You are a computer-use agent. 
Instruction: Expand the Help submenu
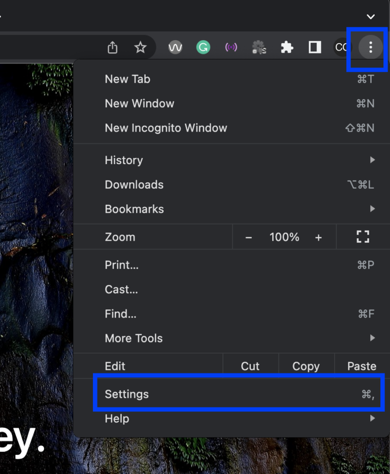(x=232, y=419)
